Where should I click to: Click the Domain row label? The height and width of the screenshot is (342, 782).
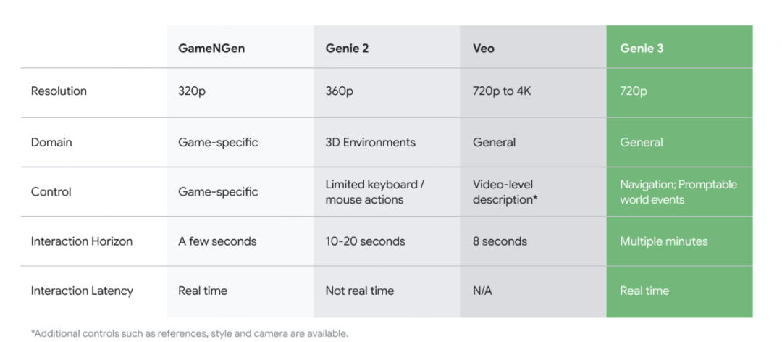51,142
